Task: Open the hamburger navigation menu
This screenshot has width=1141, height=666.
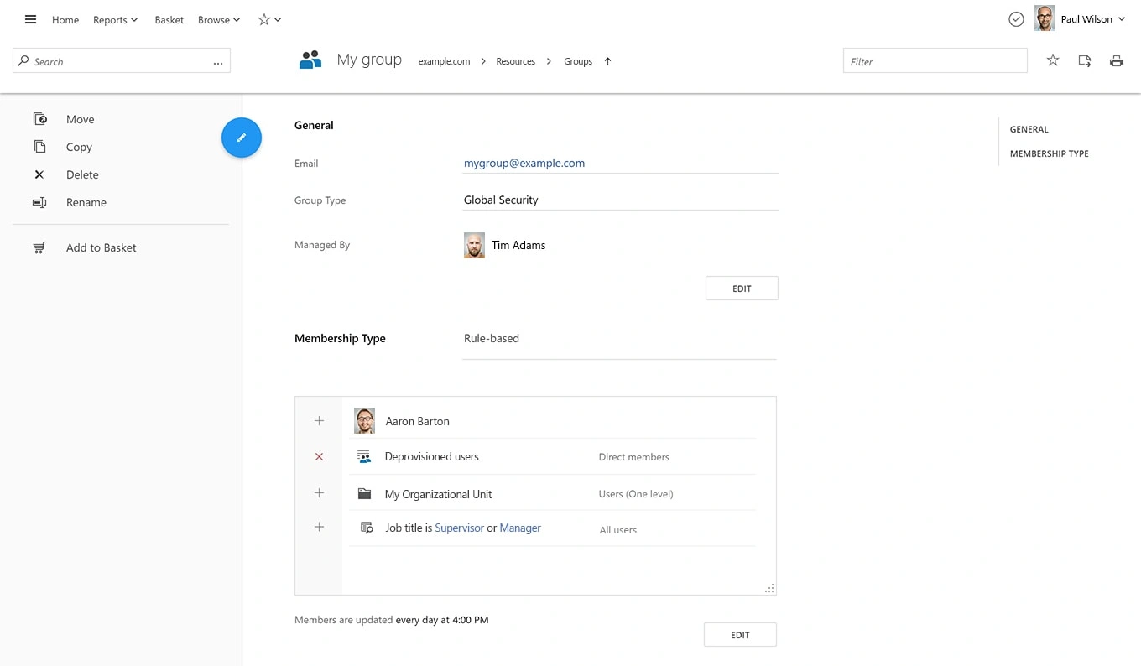Action: 31,19
